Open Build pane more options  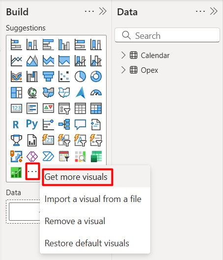[89, 11]
